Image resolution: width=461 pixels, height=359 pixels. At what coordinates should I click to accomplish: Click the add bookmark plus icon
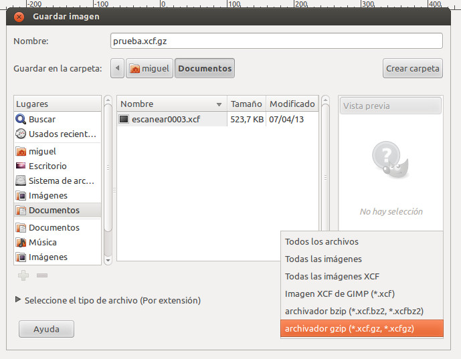23,275
